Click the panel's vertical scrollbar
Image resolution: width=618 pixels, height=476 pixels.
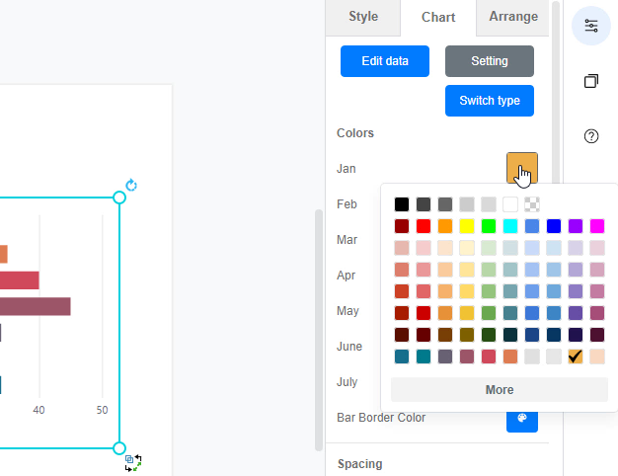[x=318, y=326]
